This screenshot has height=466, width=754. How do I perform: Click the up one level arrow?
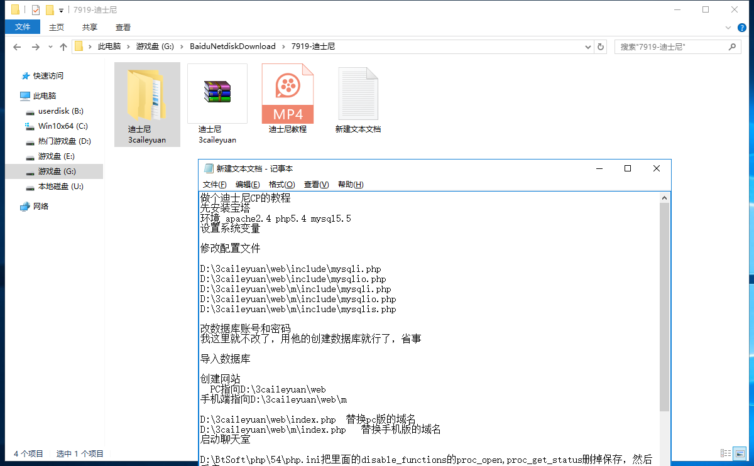point(63,47)
